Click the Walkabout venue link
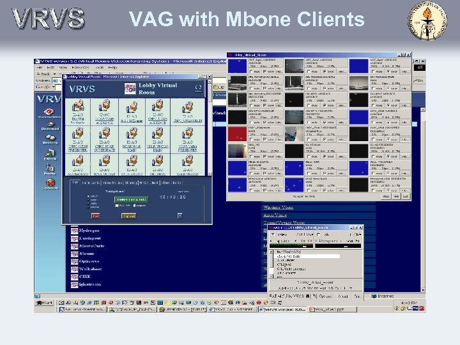The image size is (460, 345). point(90,269)
